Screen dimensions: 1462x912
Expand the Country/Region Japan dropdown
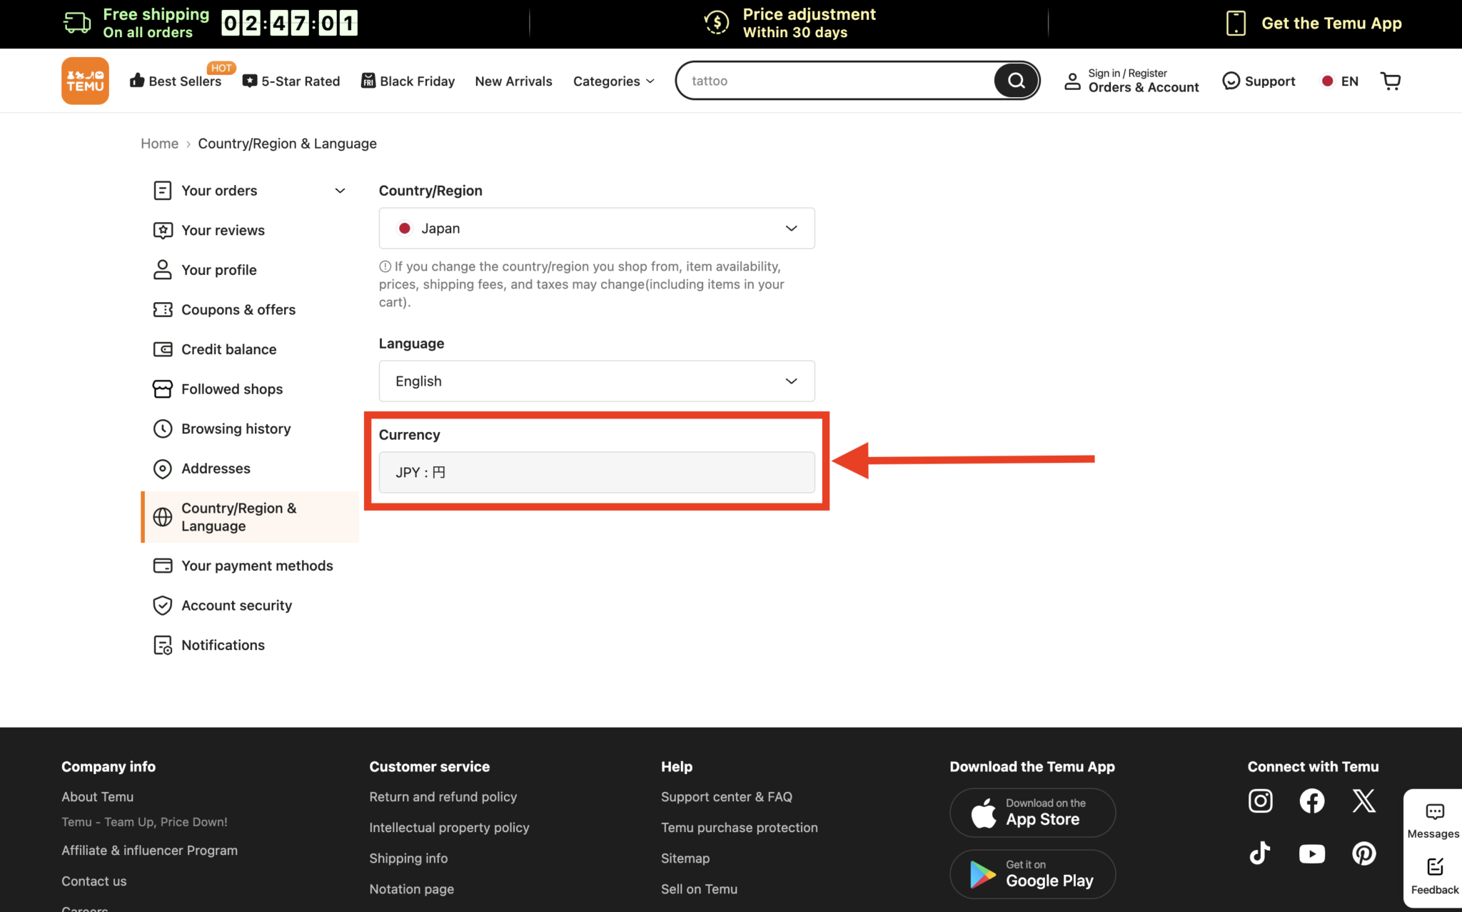click(597, 229)
